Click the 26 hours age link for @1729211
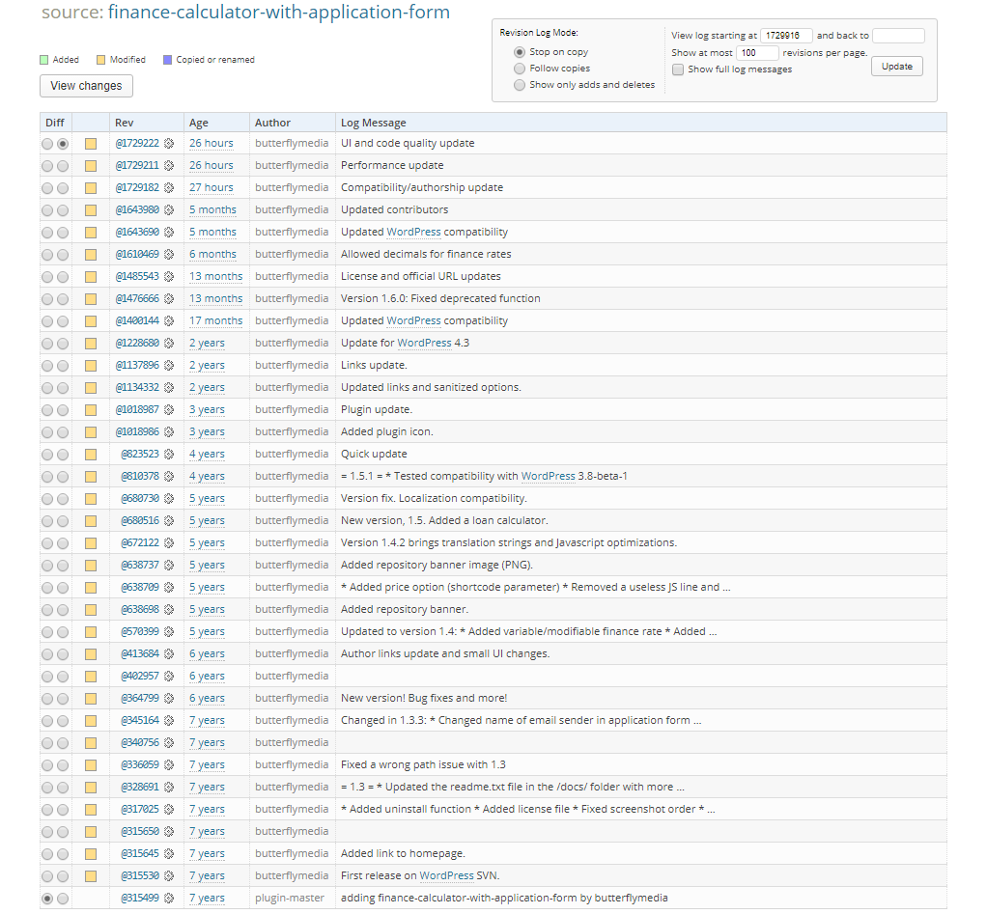This screenshot has width=987, height=914. (x=211, y=165)
